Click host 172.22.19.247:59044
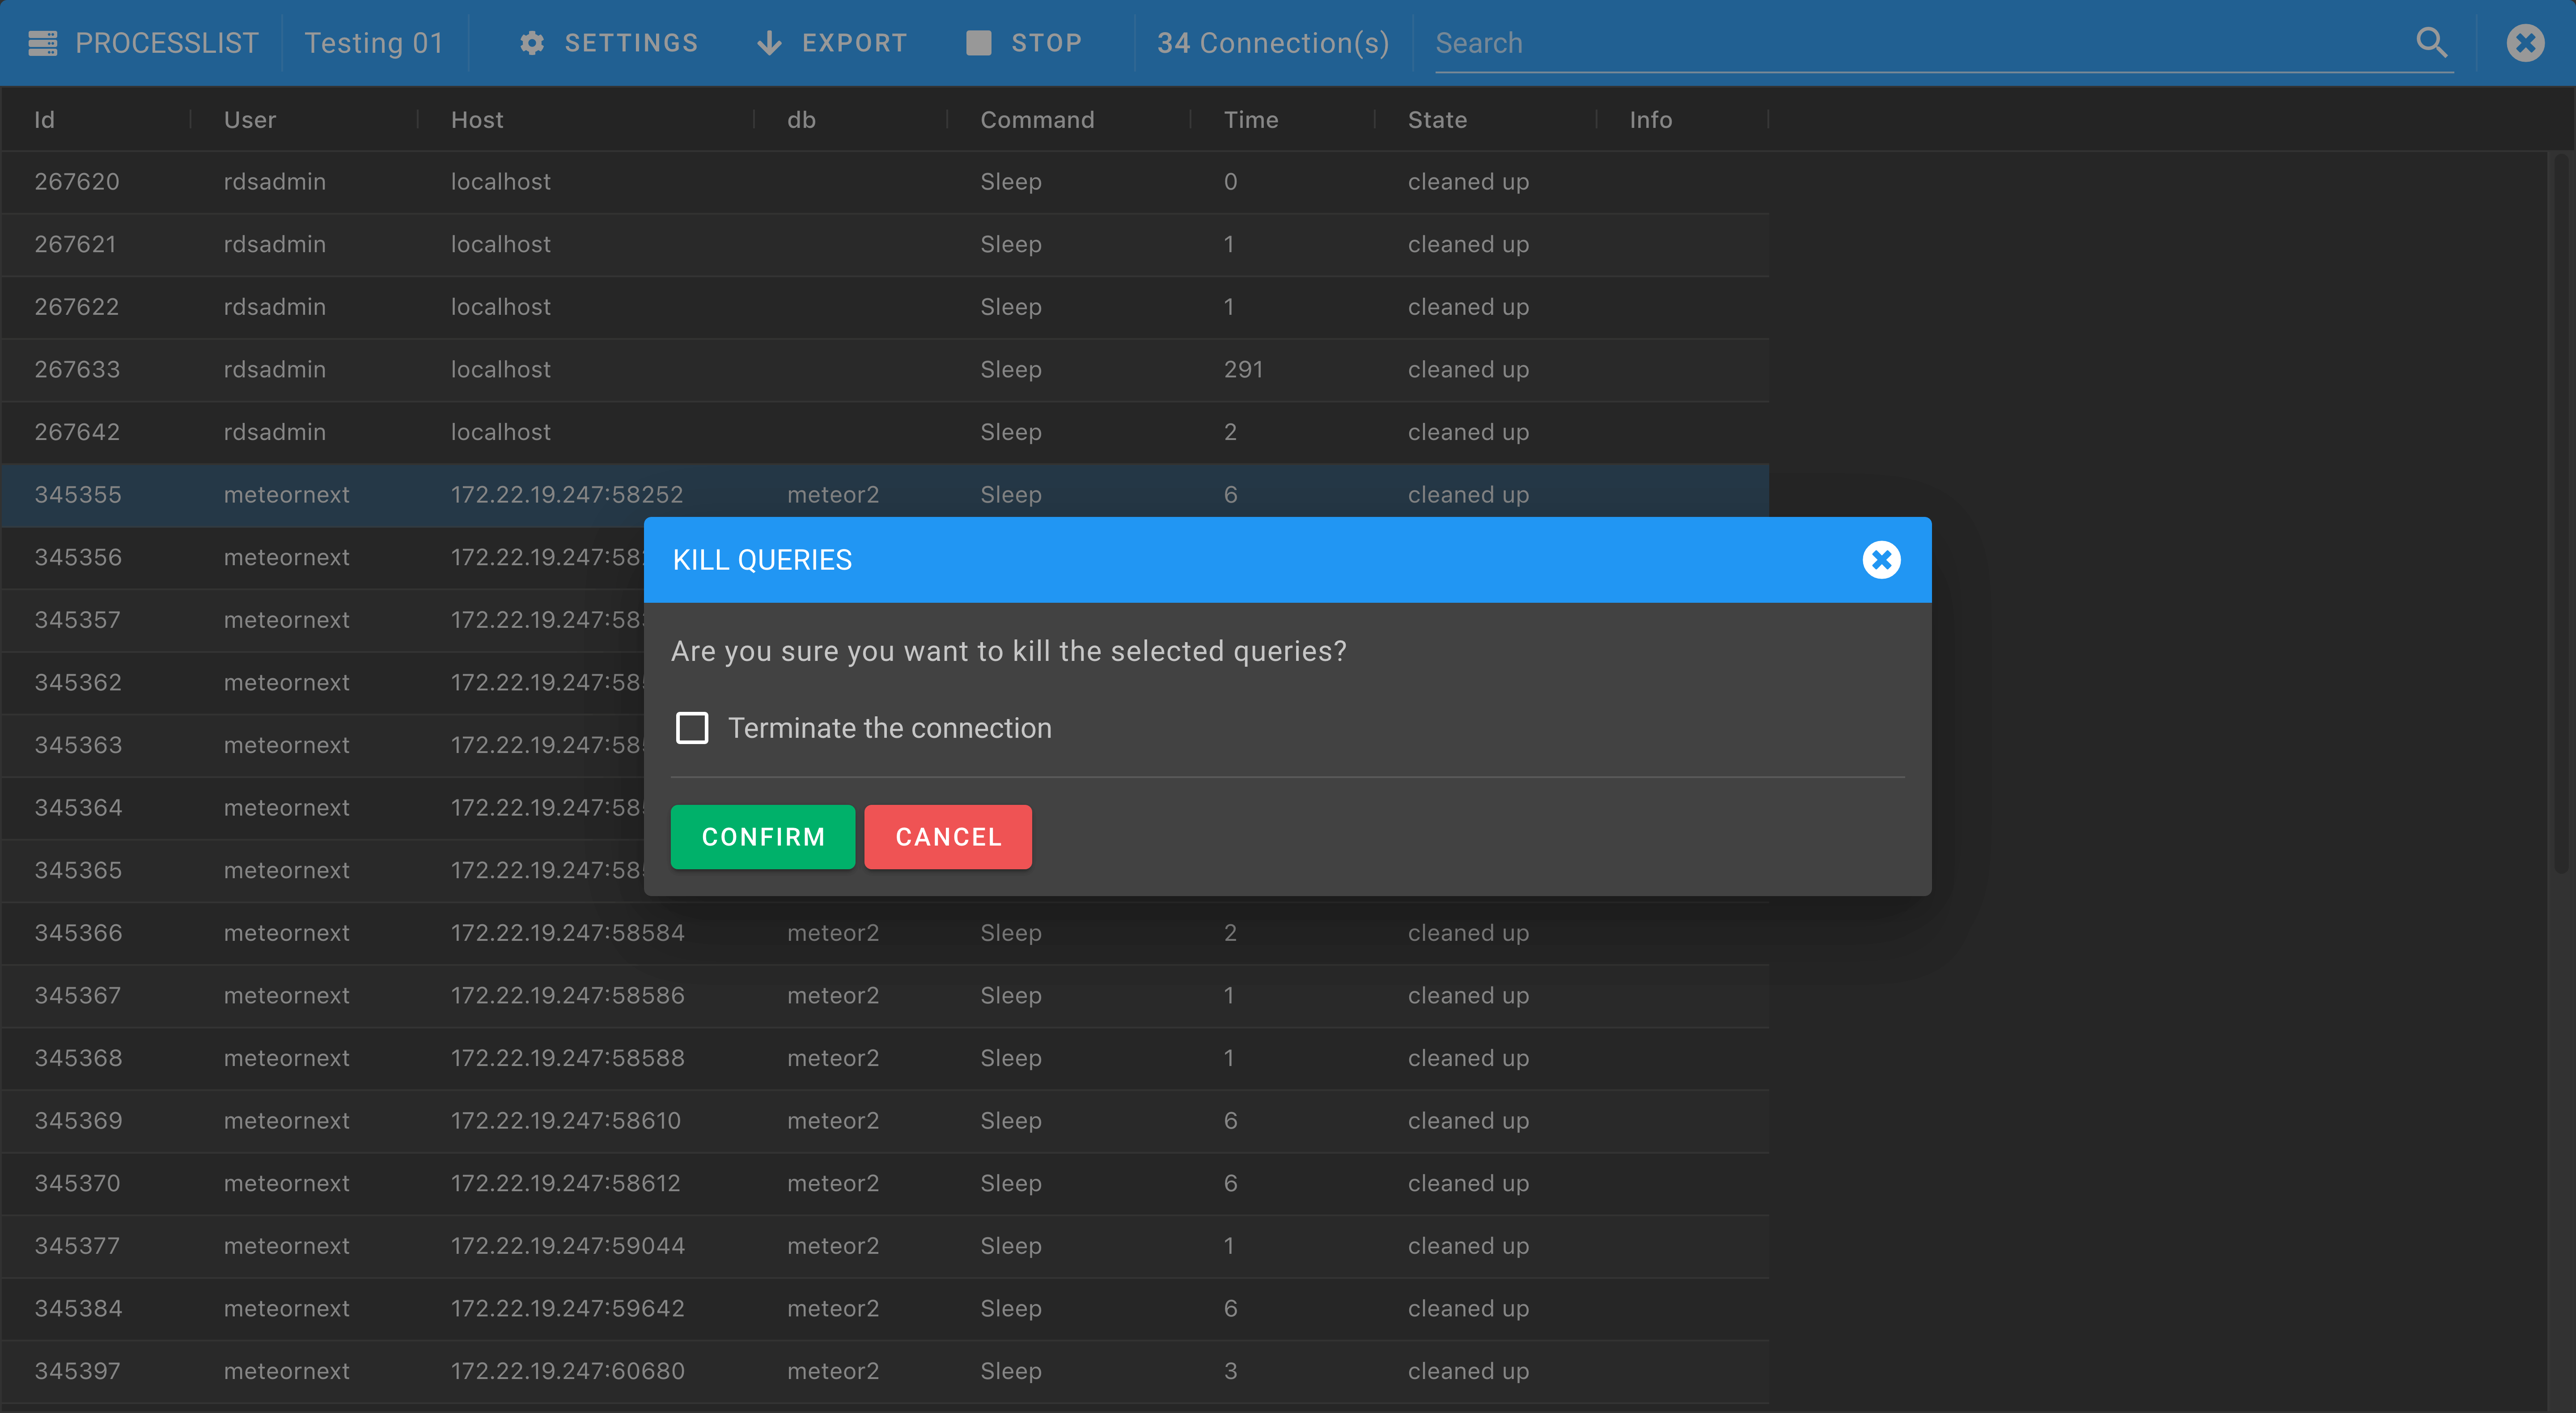 (x=568, y=1246)
